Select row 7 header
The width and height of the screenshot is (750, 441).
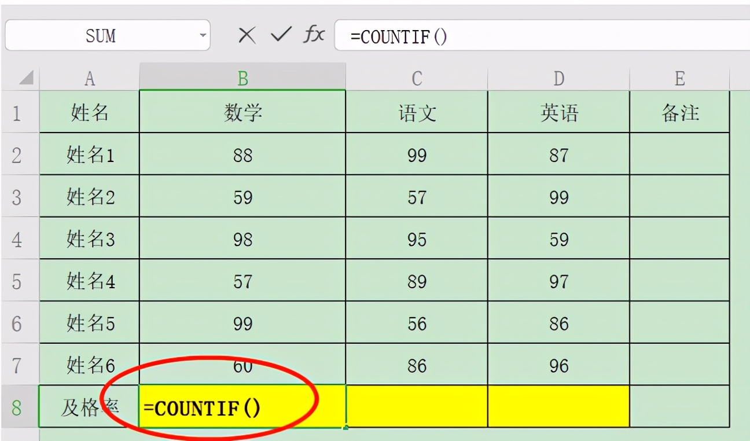(20, 365)
